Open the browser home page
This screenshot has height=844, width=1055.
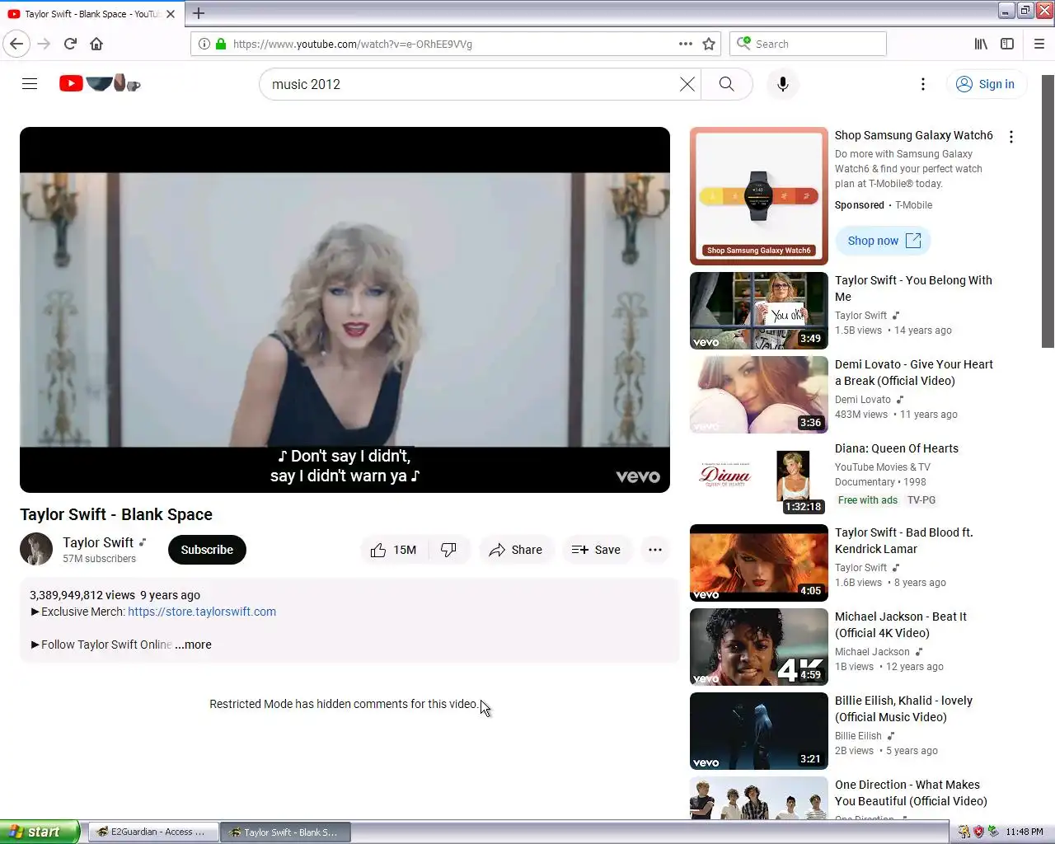96,44
